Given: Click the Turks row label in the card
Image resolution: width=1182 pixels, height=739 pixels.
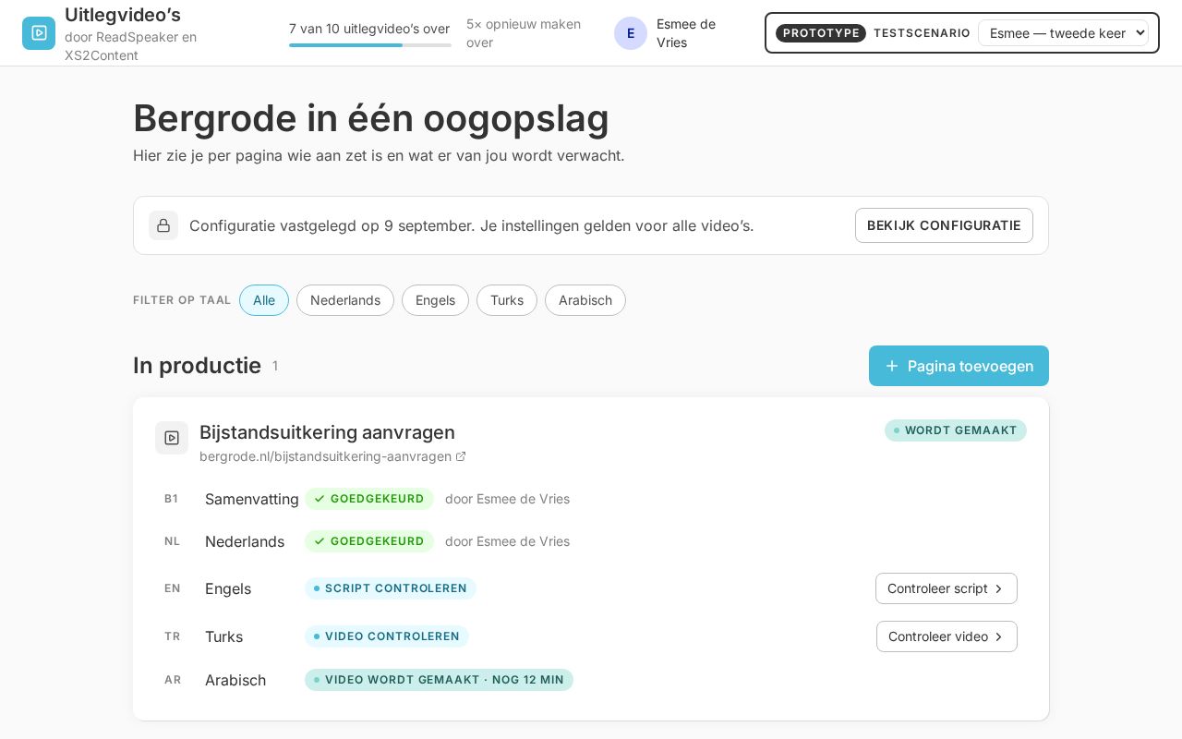Looking at the screenshot, I should pyautogui.click(x=223, y=636).
